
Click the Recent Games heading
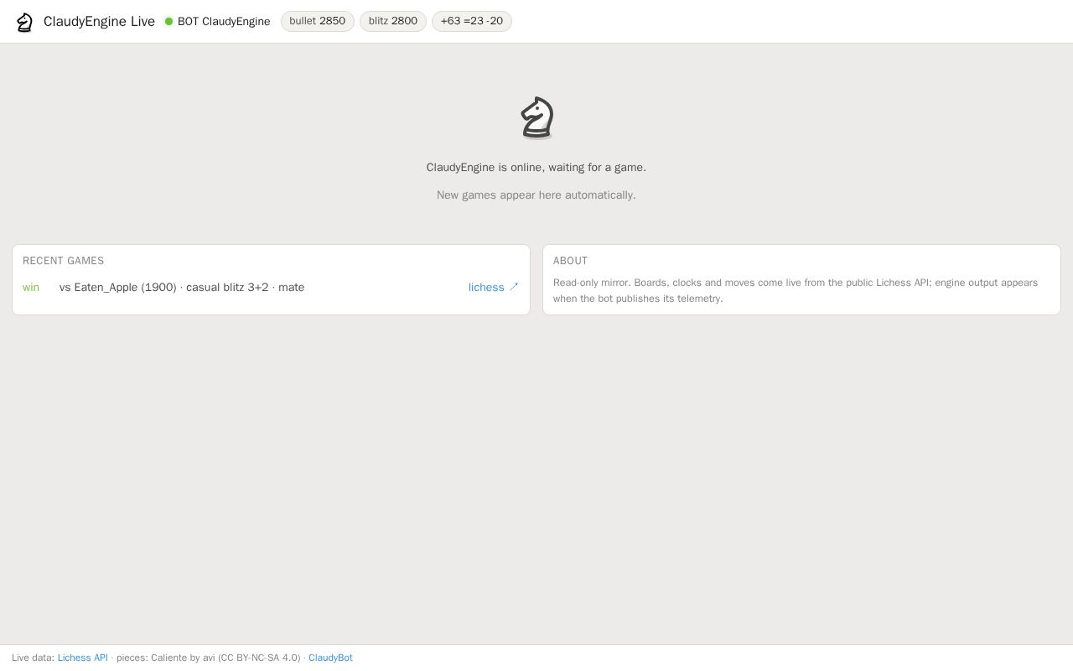[x=64, y=261]
